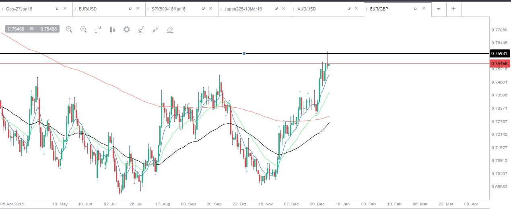Click the black 0.75931 price level label

(500, 53)
